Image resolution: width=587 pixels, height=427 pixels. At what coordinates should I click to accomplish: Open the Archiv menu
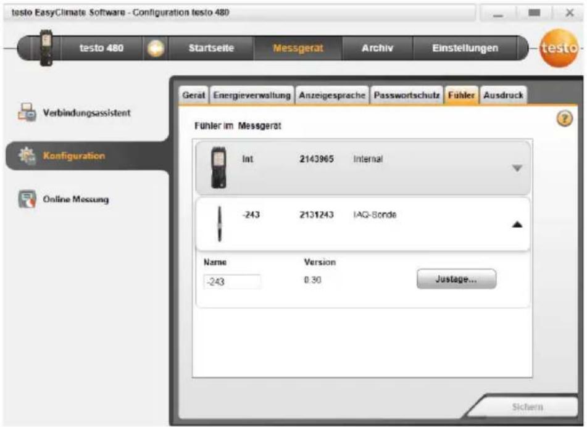[377, 48]
